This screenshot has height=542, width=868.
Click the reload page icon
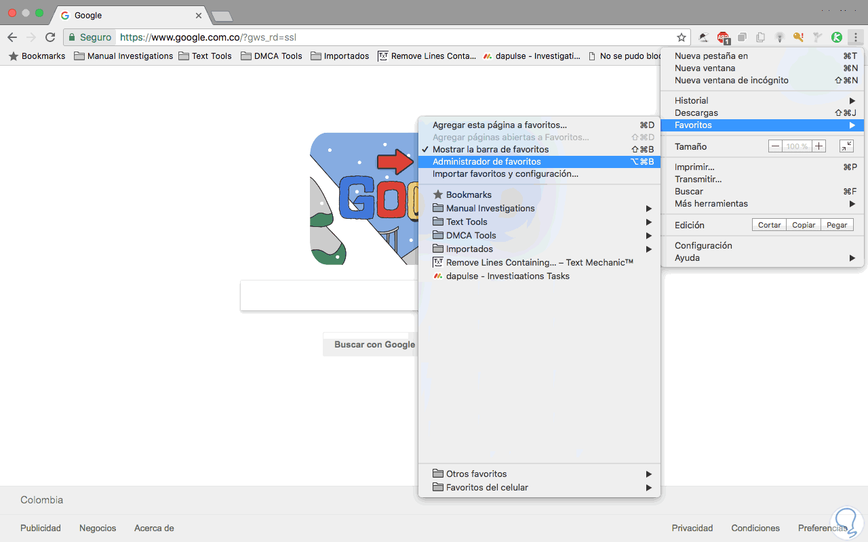50,37
